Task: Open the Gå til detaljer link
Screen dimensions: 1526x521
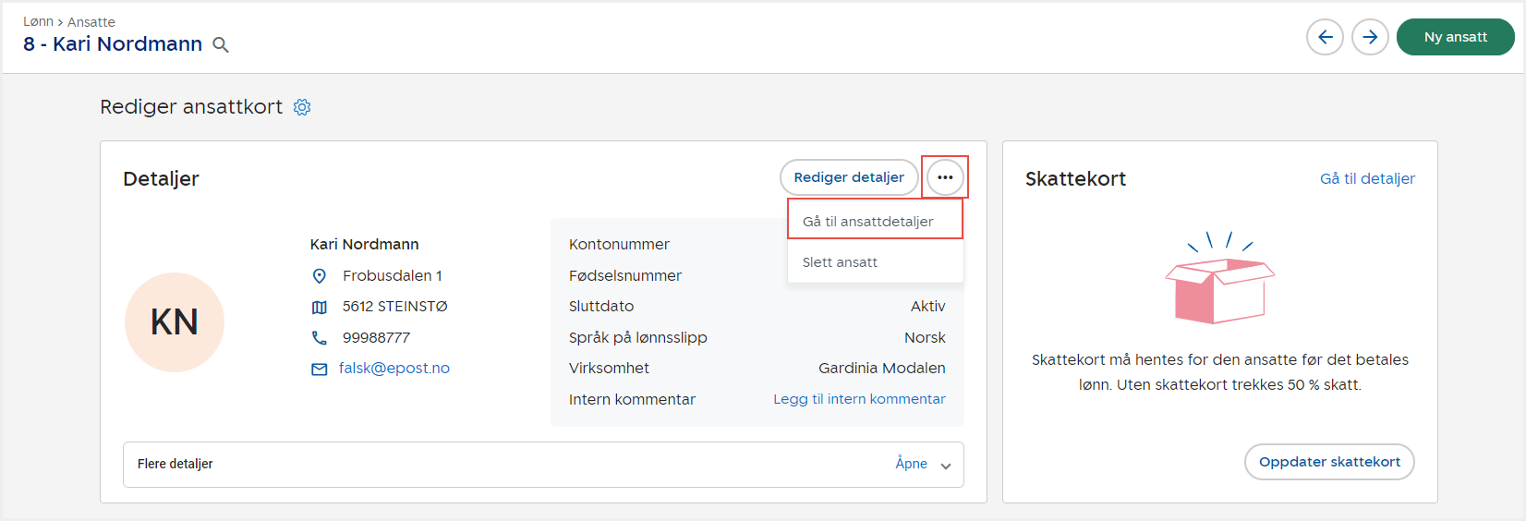Action: click(x=1367, y=178)
